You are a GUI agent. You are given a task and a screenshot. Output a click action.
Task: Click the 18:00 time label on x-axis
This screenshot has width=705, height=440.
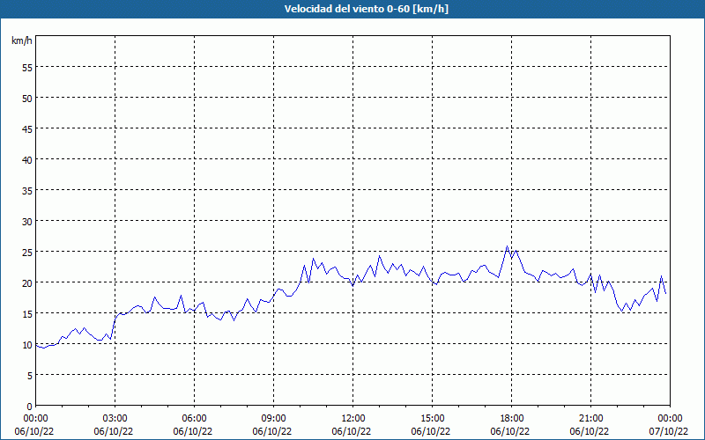(x=512, y=419)
